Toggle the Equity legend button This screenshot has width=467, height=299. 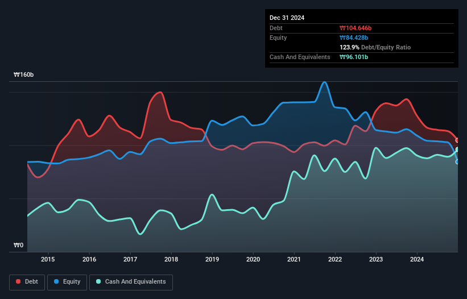(x=67, y=282)
